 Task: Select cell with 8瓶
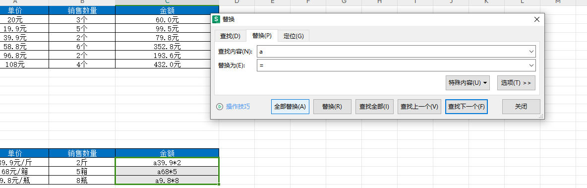pyautogui.click(x=82, y=180)
